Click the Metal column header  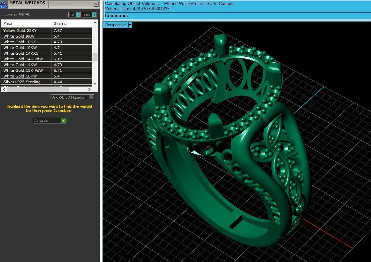(x=26, y=23)
